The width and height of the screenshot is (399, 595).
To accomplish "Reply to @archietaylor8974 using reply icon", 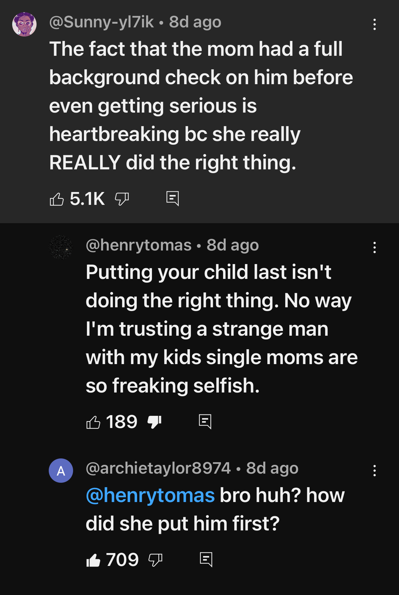I will pos(206,560).
